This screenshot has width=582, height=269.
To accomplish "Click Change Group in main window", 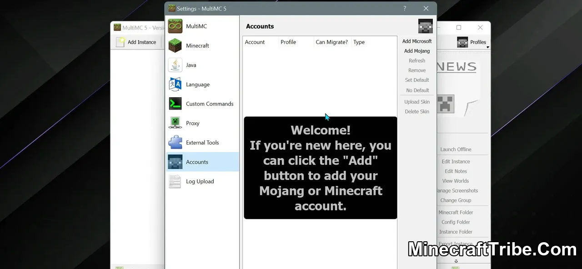I will (456, 200).
